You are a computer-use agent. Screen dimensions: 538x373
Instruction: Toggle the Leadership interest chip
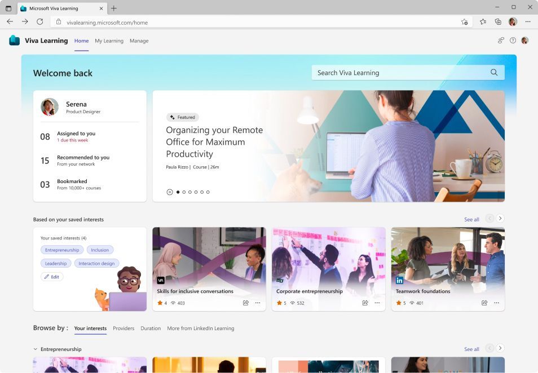56,263
